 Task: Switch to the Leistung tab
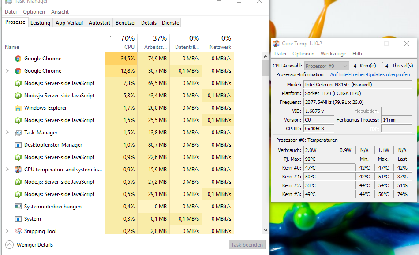(x=40, y=22)
